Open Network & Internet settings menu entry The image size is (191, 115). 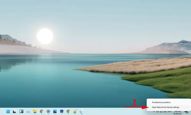(169, 107)
